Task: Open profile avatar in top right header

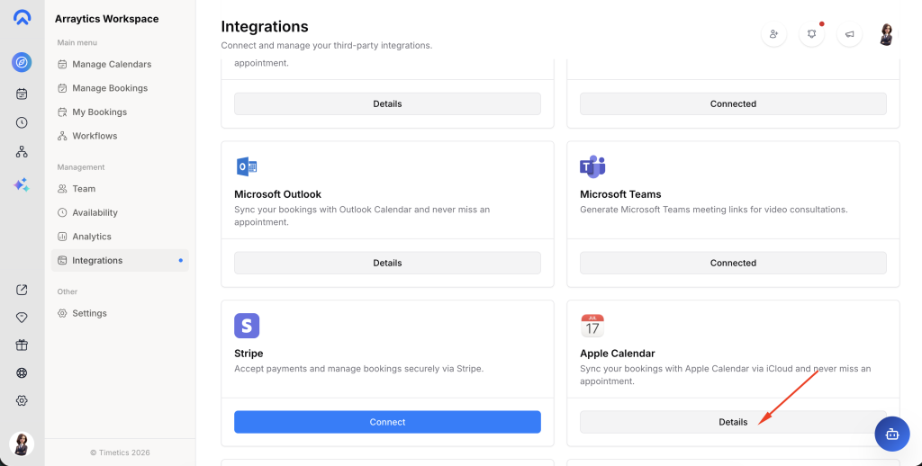Action: [x=887, y=34]
